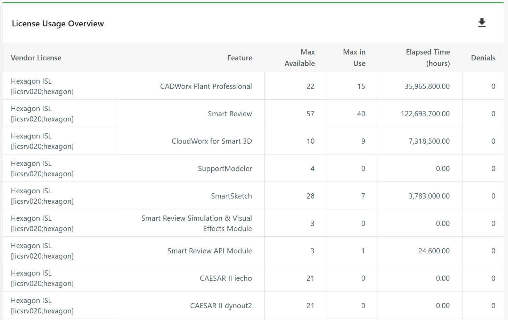Click elapsed time 7,318,500.00
Image resolution: width=508 pixels, height=320 pixels.
click(x=429, y=141)
